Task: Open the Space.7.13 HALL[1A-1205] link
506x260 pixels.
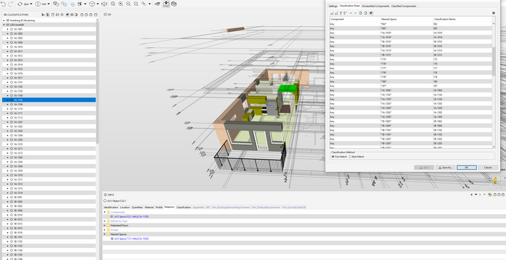Action: point(131,239)
